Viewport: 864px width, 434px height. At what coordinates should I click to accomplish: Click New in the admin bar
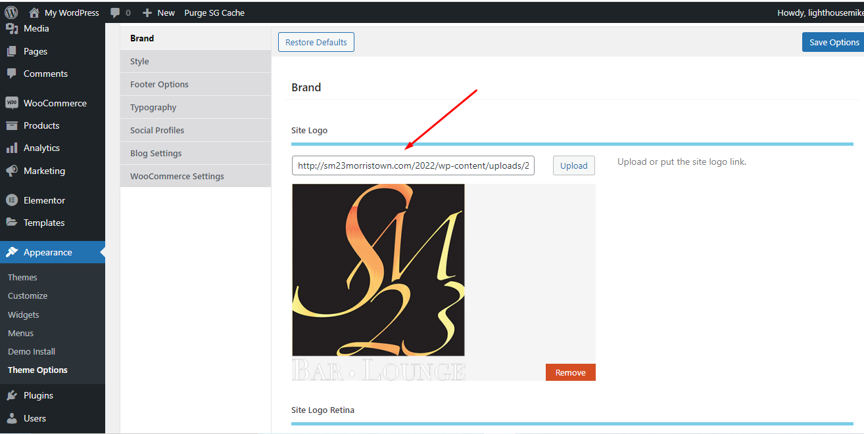pos(166,12)
